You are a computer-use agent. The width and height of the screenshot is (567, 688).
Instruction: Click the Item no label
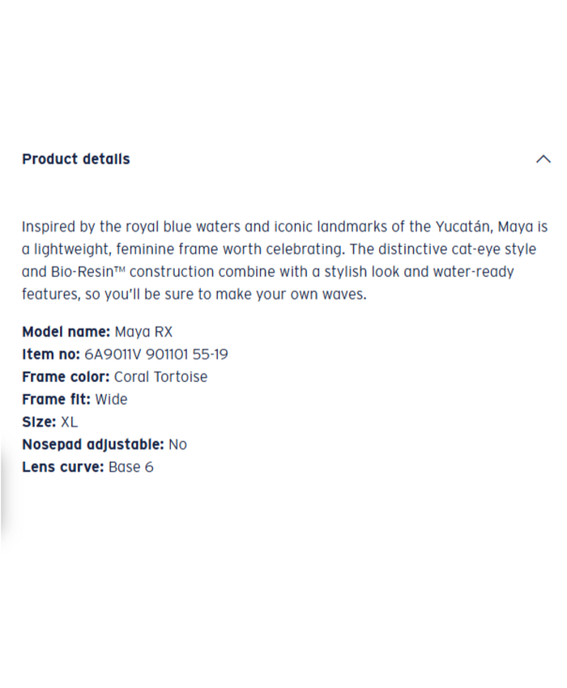pos(51,355)
